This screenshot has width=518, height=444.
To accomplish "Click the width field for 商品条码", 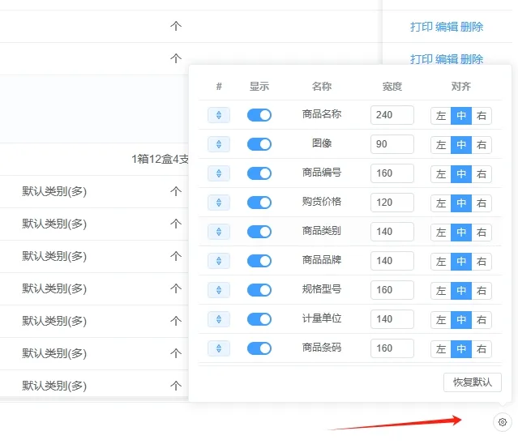I will click(392, 348).
